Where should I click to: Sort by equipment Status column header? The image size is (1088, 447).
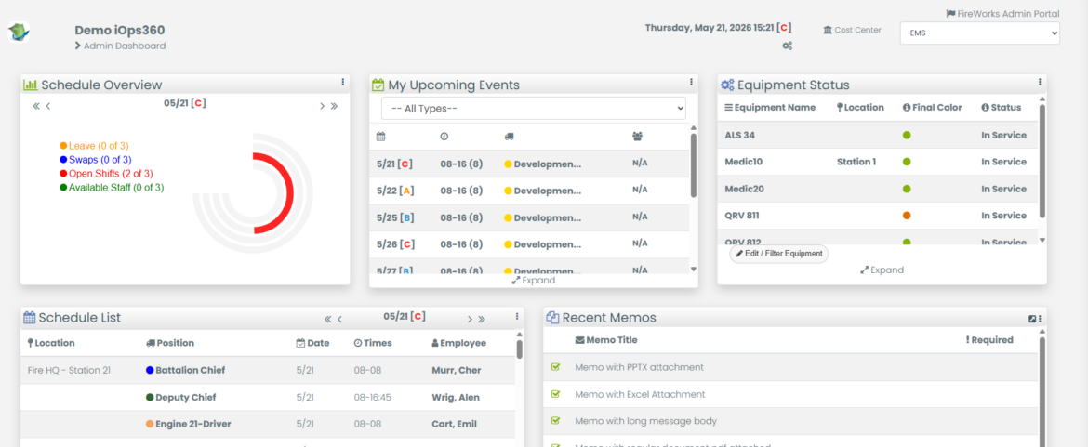[x=1002, y=108]
